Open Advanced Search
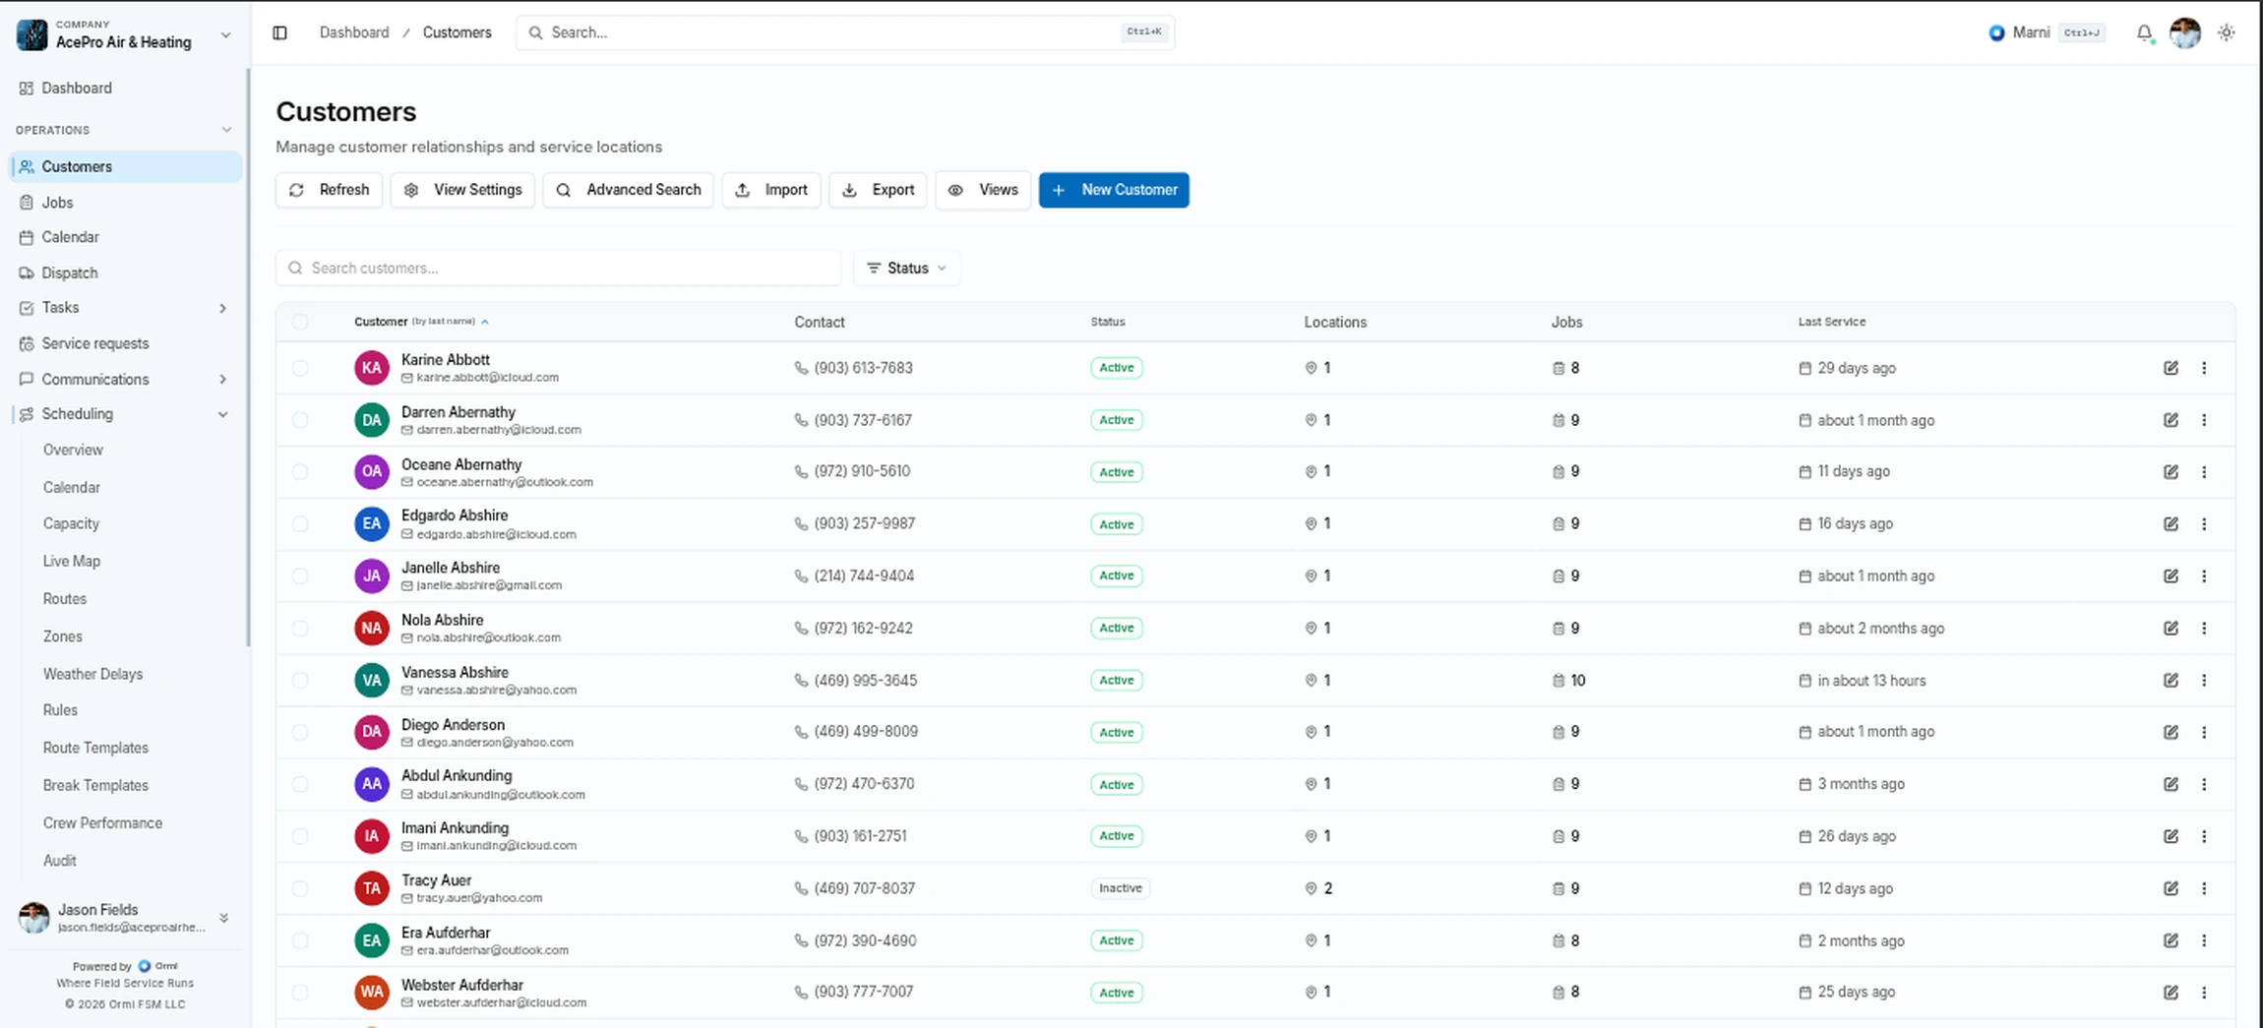The image size is (2263, 1028). (628, 190)
